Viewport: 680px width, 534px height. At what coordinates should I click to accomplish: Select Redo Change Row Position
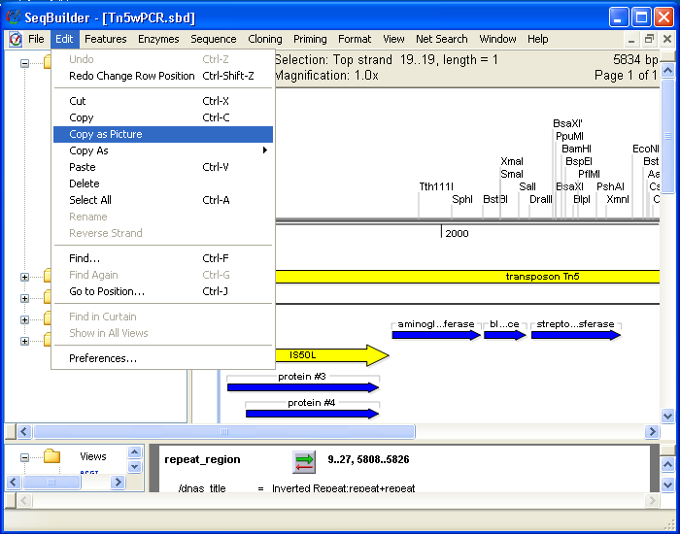(x=163, y=76)
